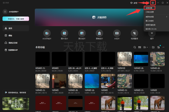Open the 12月31日 forest draft thumbnail
Screen dimensions: 169x112
(124, 59)
